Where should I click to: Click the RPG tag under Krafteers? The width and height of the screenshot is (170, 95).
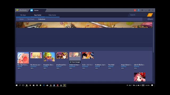click(97, 68)
